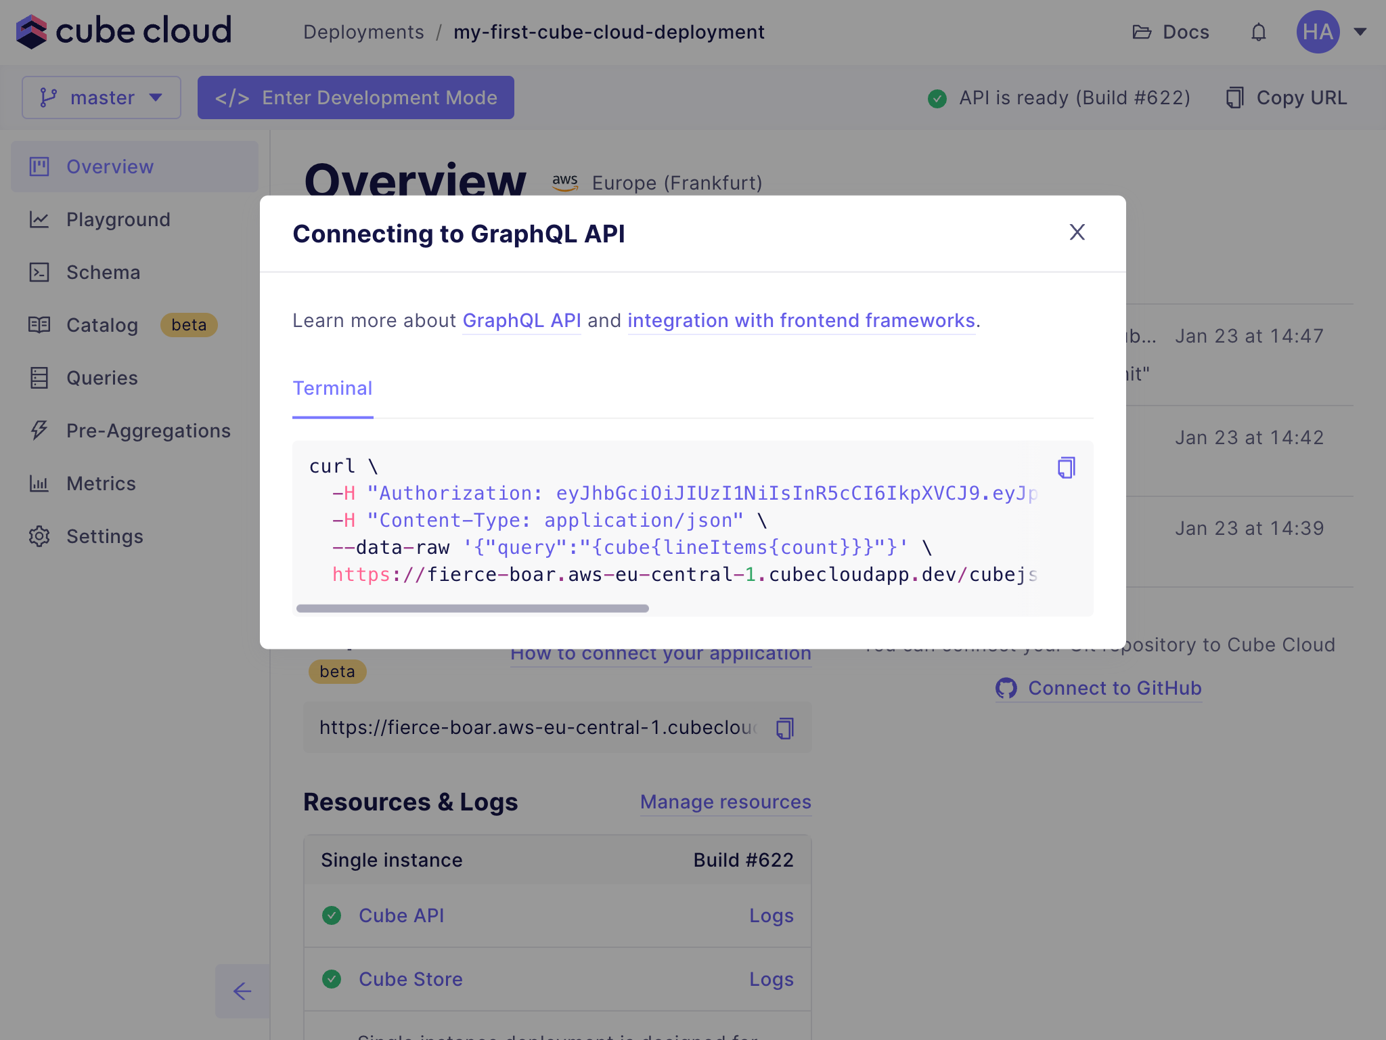This screenshot has height=1040, width=1386.
Task: Click the GitHub icon beside Connect to GitHub
Action: coord(1006,688)
